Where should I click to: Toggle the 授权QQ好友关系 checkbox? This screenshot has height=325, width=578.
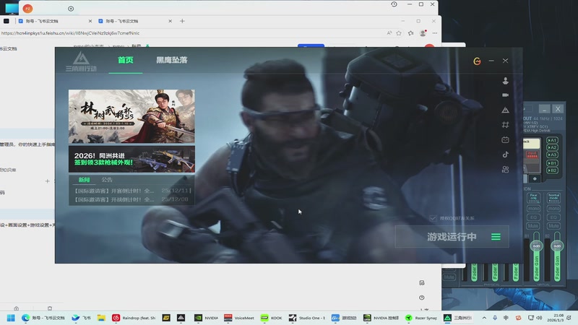click(x=433, y=218)
